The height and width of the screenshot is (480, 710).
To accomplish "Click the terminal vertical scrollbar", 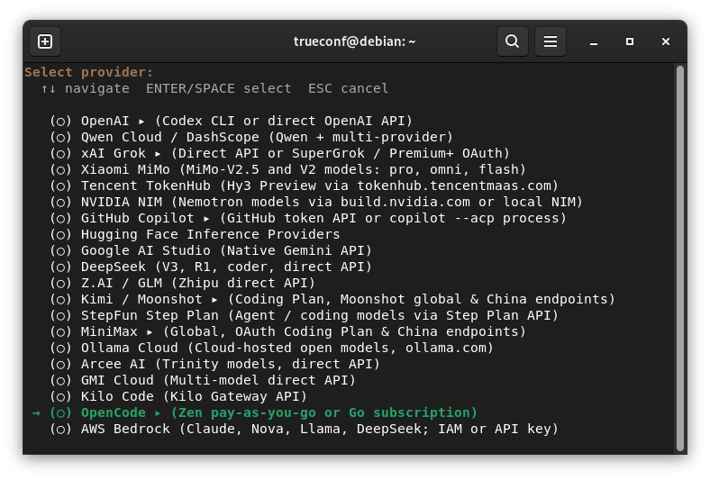I will coord(679,258).
